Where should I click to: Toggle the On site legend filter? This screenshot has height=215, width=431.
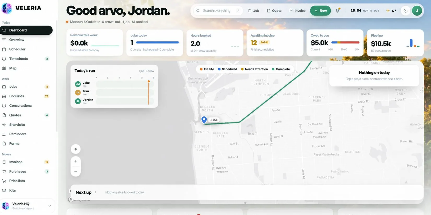(207, 69)
